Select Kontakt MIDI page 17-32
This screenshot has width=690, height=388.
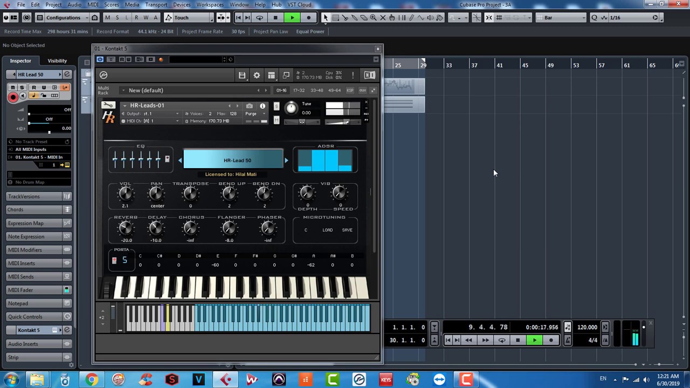point(299,91)
